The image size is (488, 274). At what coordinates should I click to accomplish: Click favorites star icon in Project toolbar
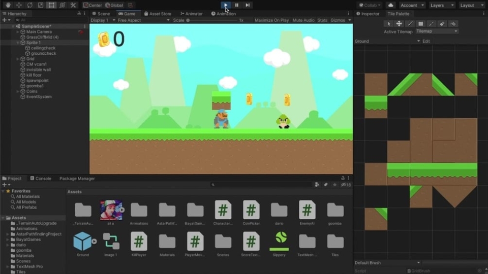(334, 185)
